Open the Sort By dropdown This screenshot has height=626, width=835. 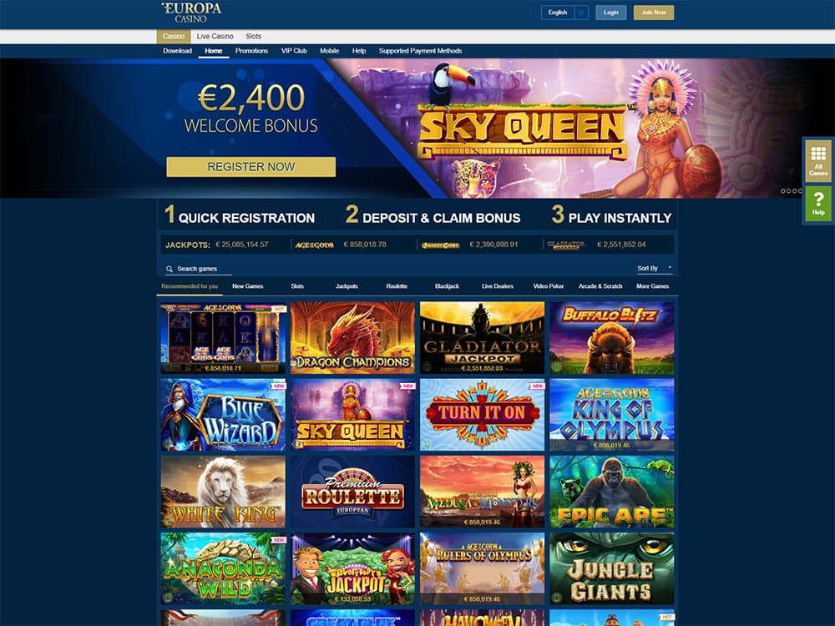click(x=655, y=268)
